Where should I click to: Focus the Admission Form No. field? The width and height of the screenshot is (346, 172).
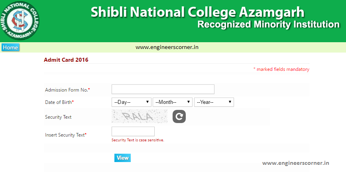point(163,89)
